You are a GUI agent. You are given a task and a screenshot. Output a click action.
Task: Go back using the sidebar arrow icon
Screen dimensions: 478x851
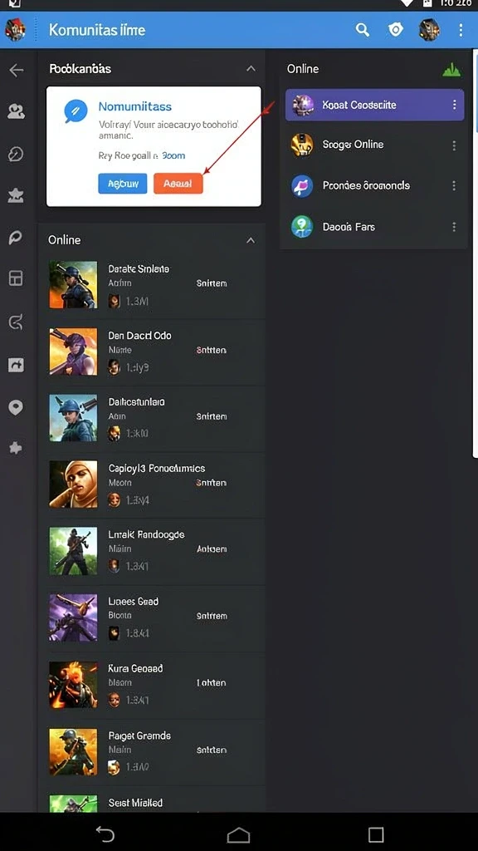[x=17, y=70]
